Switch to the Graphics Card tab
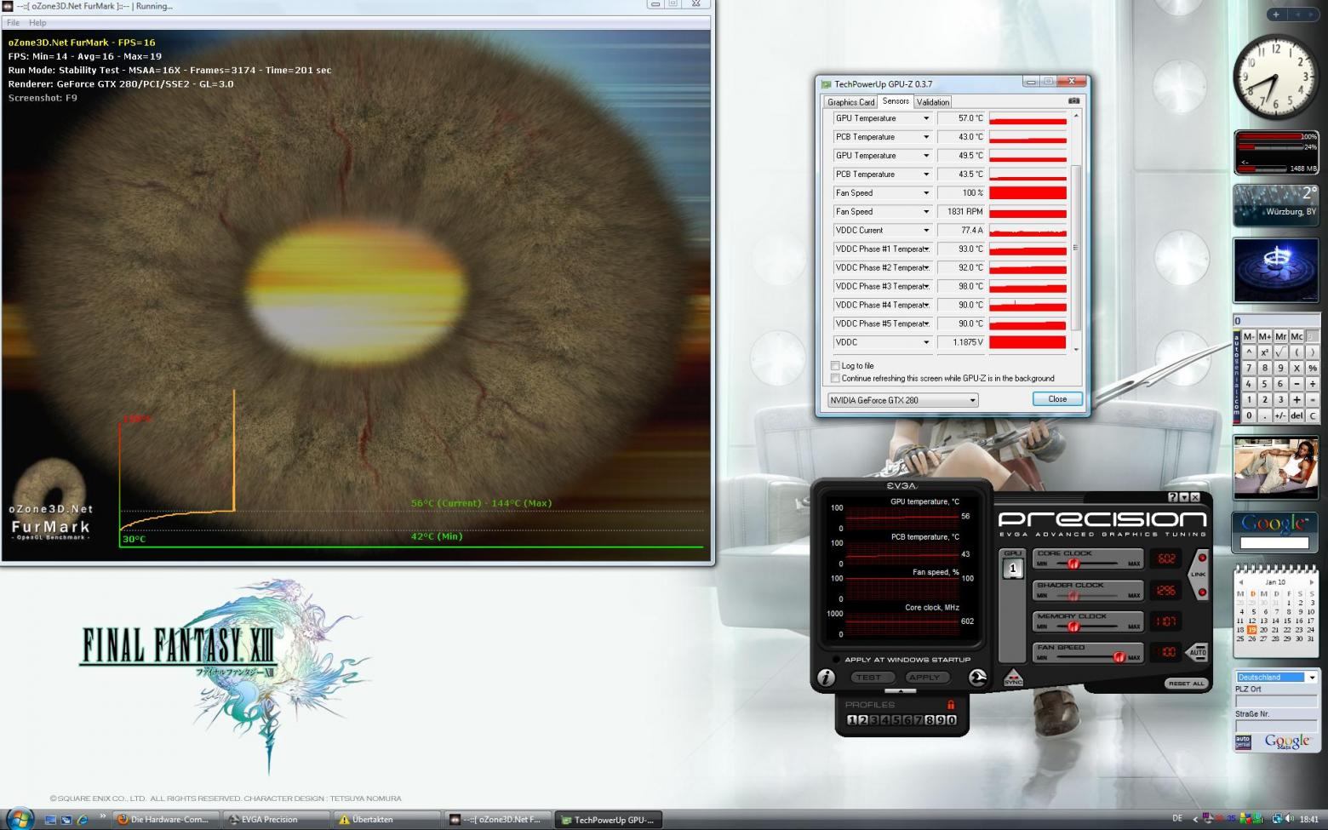The width and height of the screenshot is (1328, 830). point(850,102)
